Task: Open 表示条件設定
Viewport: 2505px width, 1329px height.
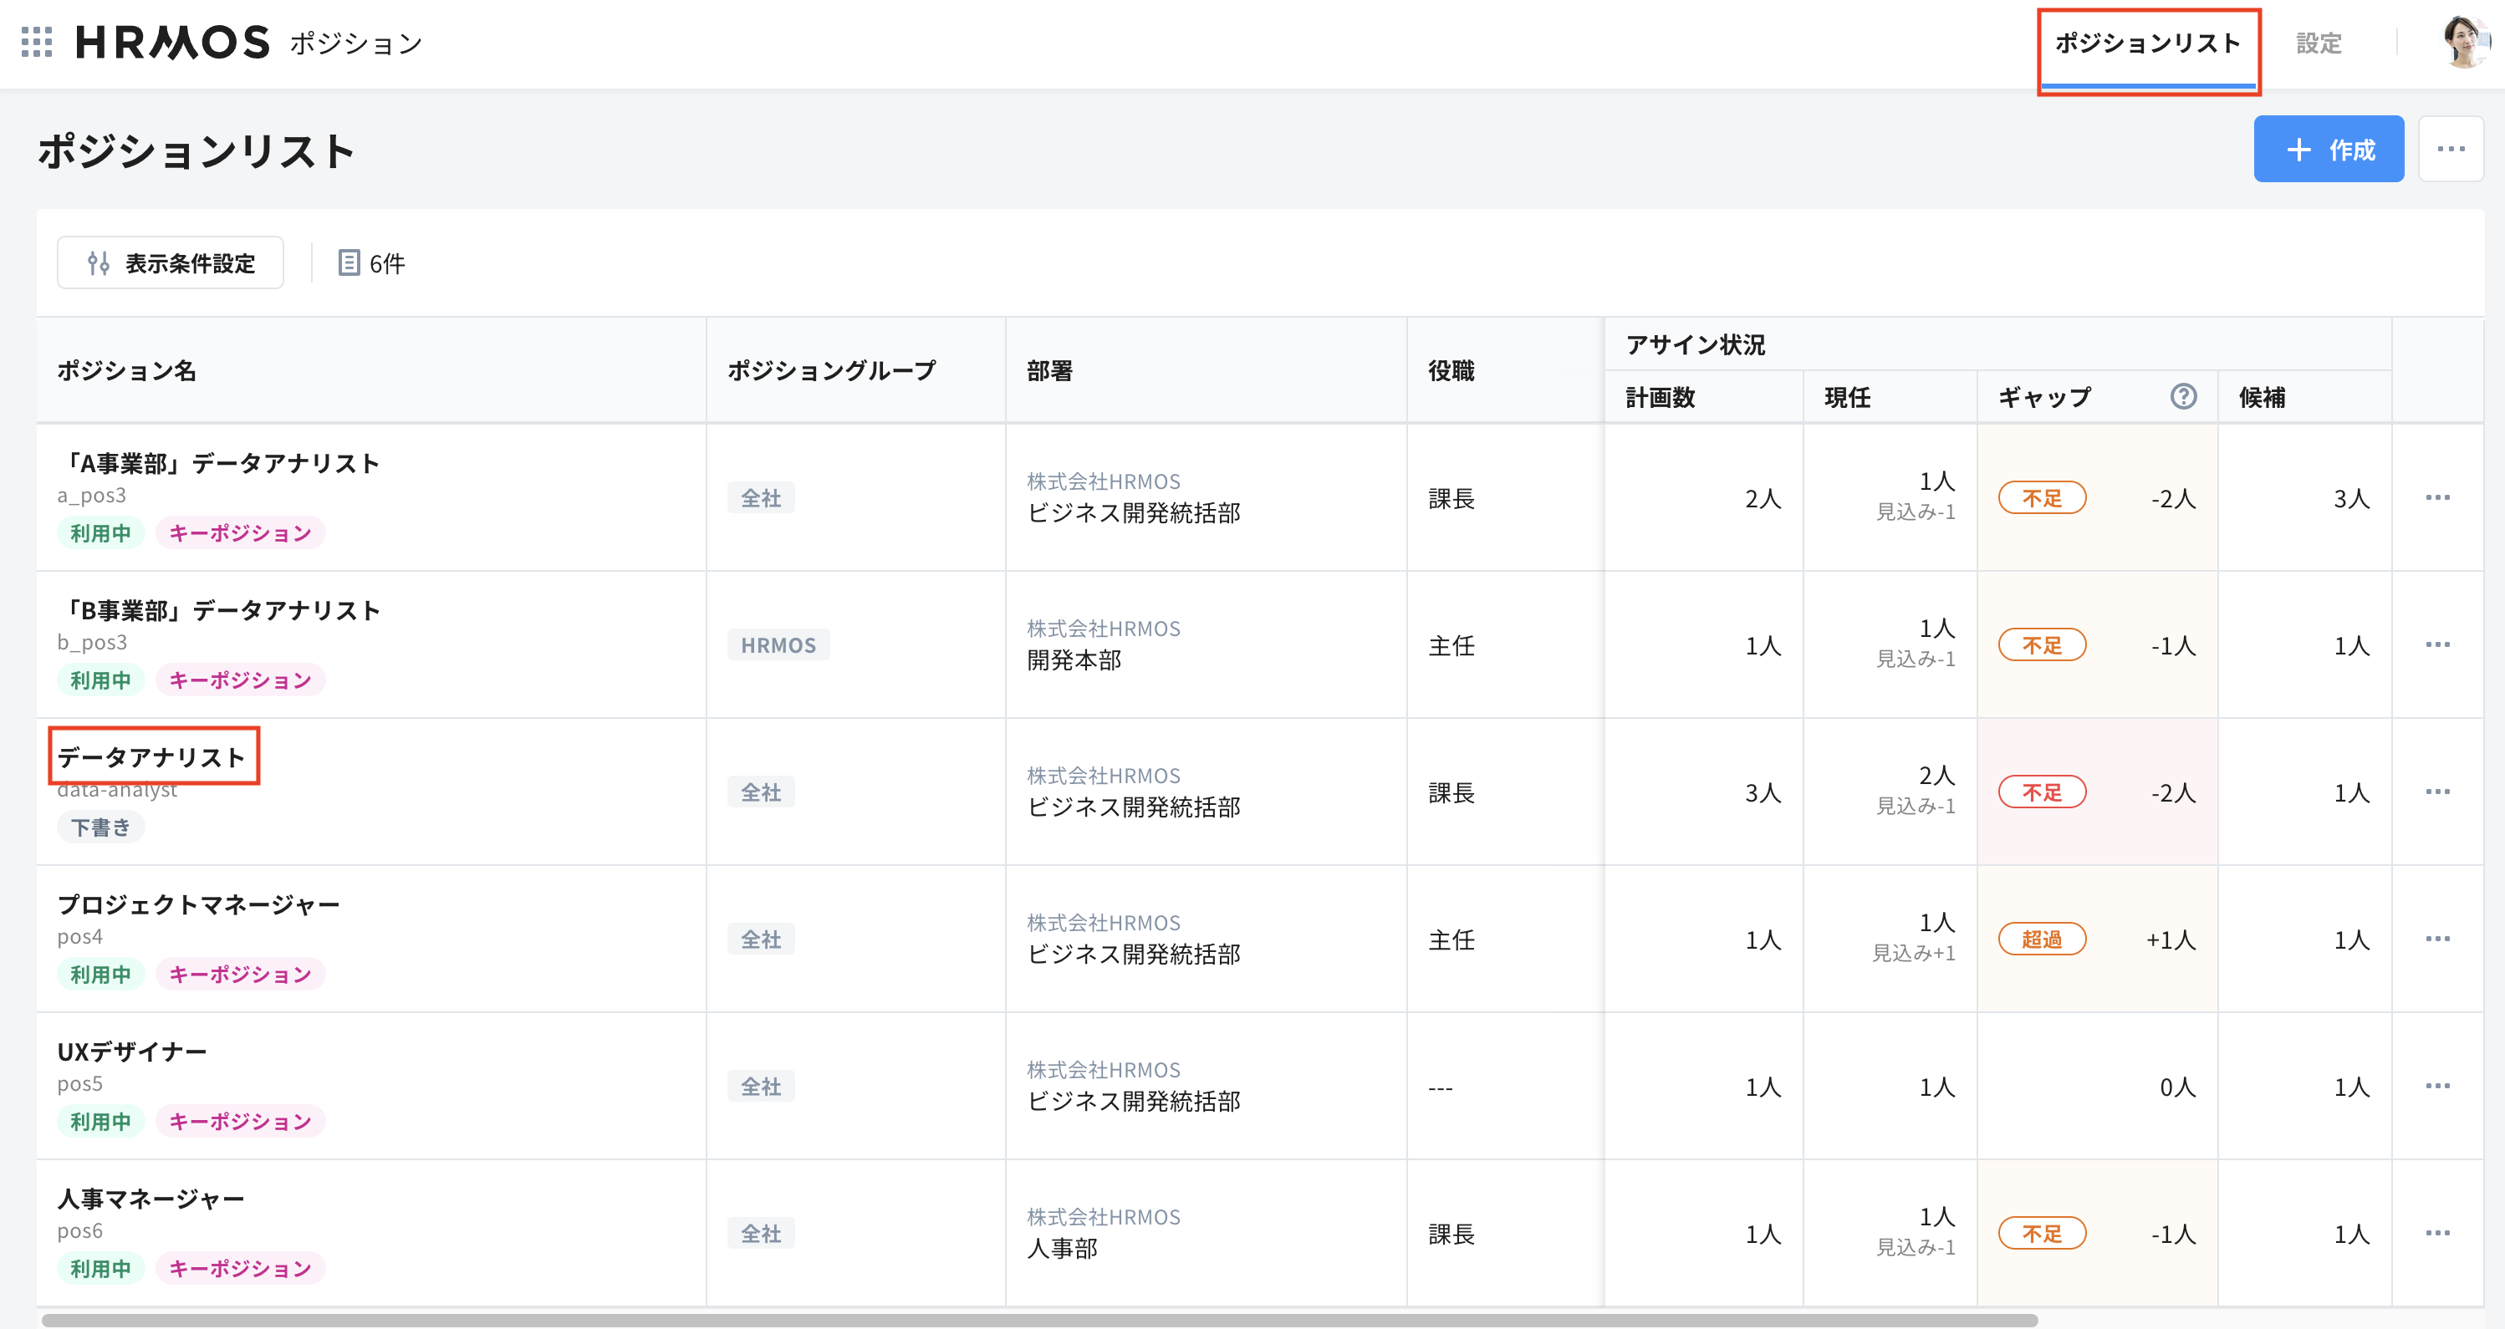Action: point(171,262)
